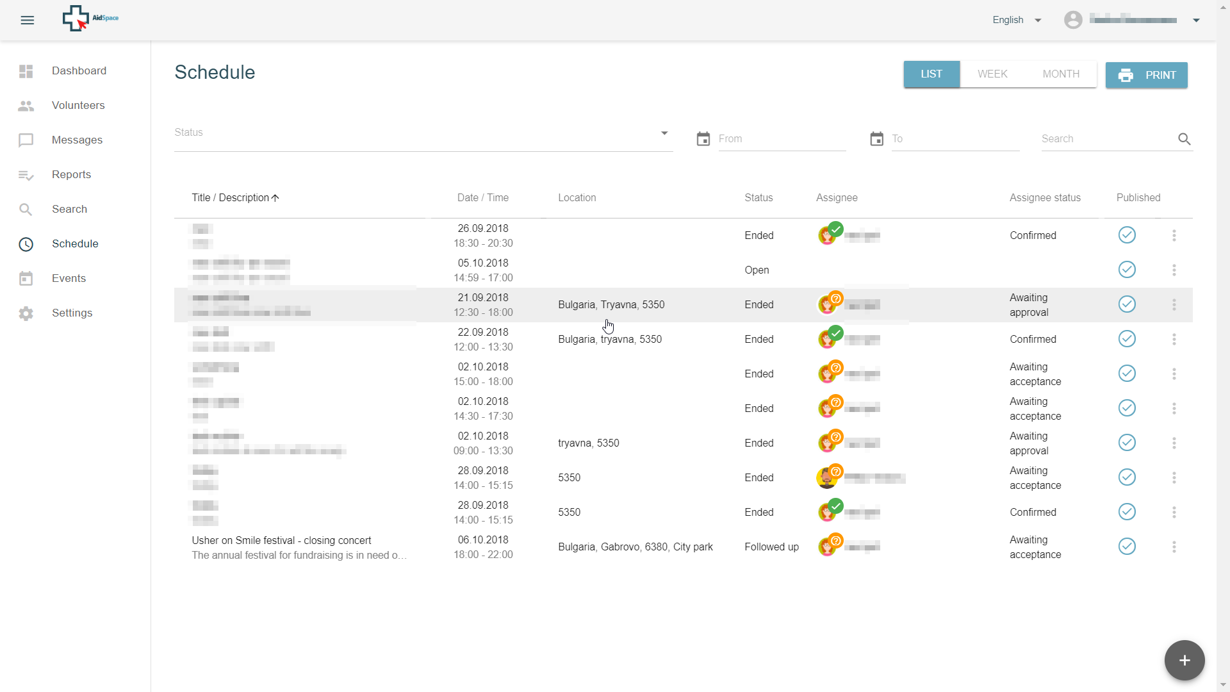Screen dimensions: 1230x692
Task: Click the To date calendar icon
Action: 876,139
